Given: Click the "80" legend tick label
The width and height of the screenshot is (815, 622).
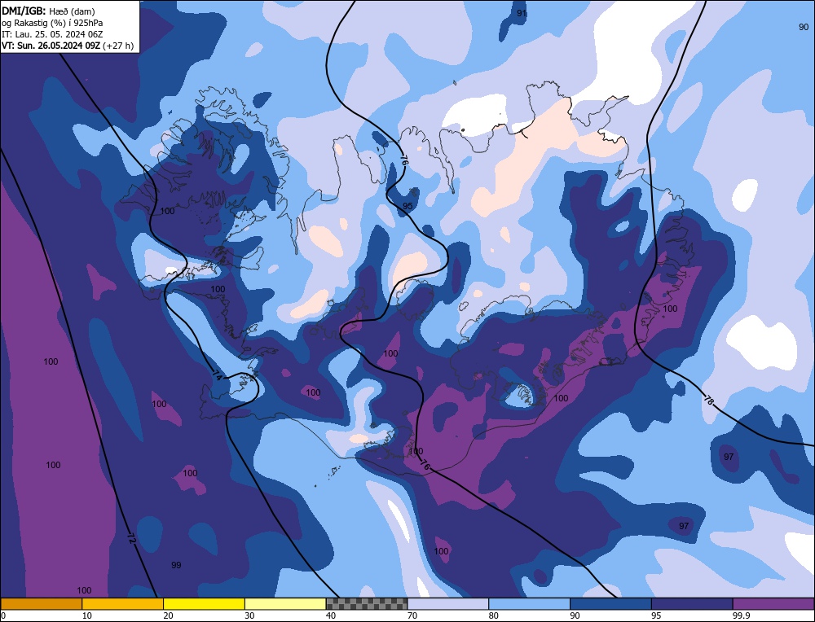Looking at the screenshot, I should click(493, 615).
